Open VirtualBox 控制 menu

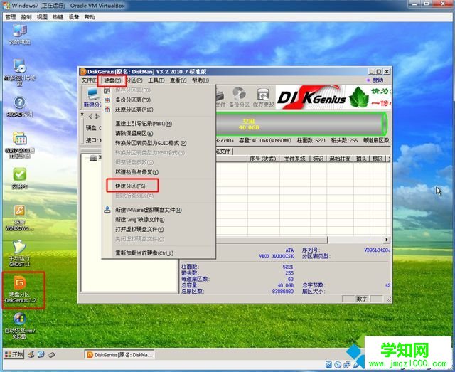point(26,17)
